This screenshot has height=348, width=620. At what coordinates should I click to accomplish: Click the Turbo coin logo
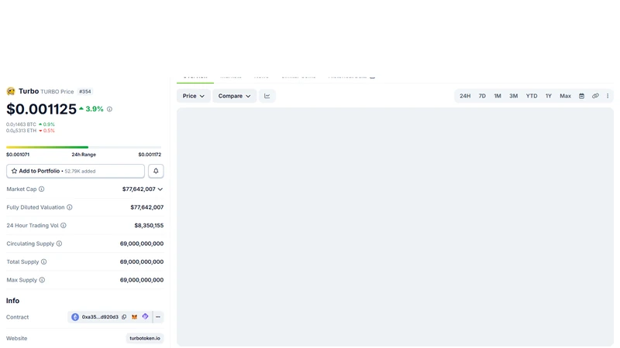pyautogui.click(x=11, y=91)
